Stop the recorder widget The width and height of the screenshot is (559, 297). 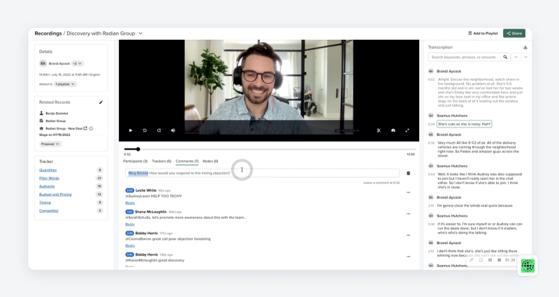499,260
